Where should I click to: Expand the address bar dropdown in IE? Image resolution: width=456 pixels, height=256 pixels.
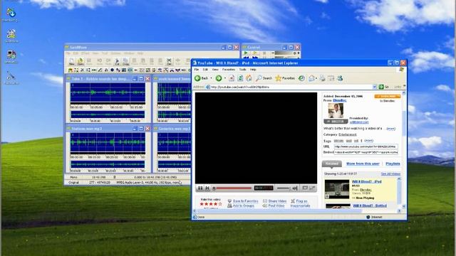(375, 87)
